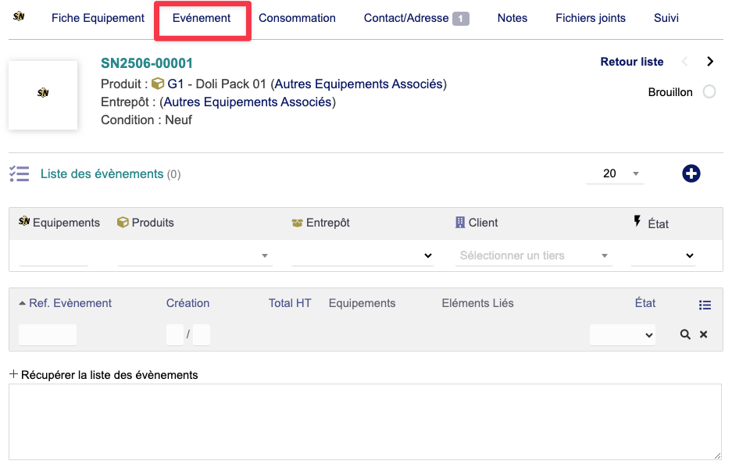Click the equipment photo thumbnail
Viewport: 732px width, 475px height.
click(x=43, y=95)
